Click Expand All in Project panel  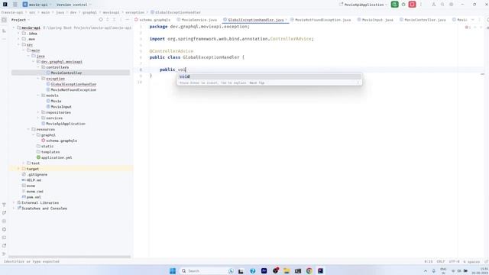[108, 20]
